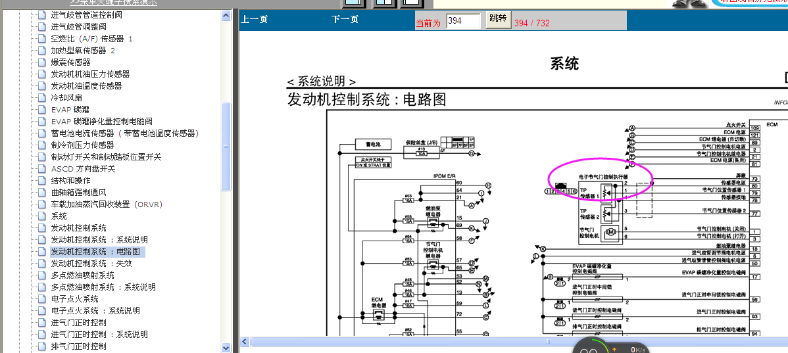
Task: Click the < 系统说明 > section label
Action: pyautogui.click(x=322, y=82)
